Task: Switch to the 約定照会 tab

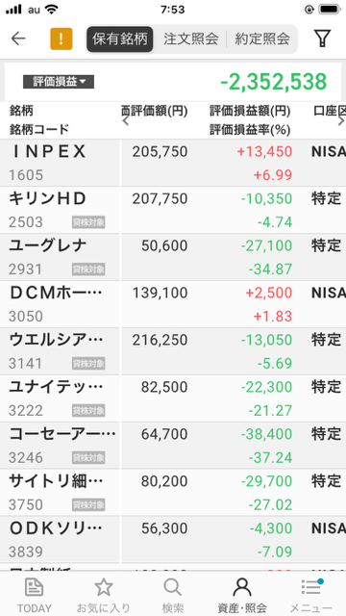Action: tap(262, 38)
